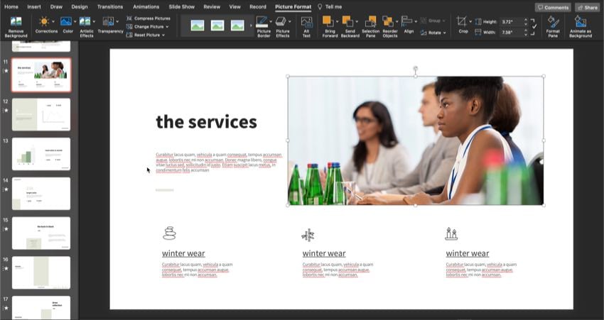Select the Alt Text icon
604x320 pixels.
click(x=306, y=26)
